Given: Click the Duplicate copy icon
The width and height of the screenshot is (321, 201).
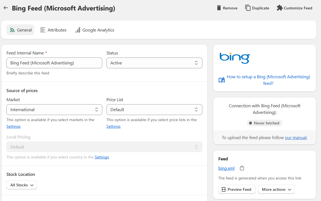Looking at the screenshot, I should 248,8.
